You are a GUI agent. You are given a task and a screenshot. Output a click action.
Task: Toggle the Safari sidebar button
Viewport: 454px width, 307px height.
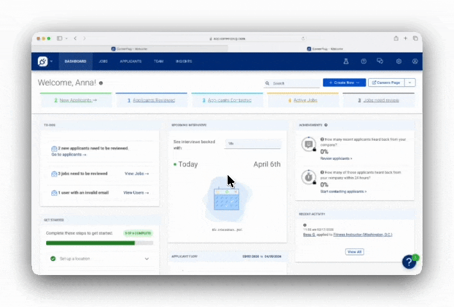[x=60, y=38]
